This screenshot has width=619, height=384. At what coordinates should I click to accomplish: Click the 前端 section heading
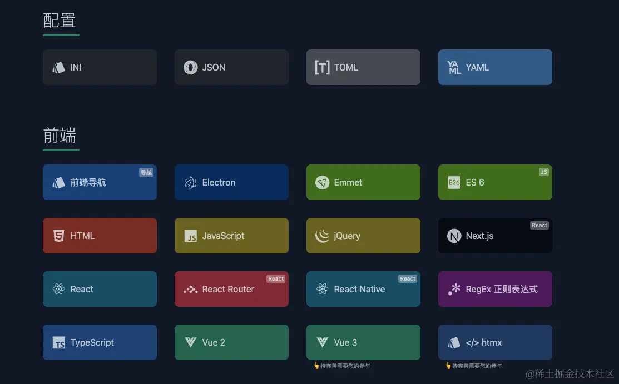(59, 136)
